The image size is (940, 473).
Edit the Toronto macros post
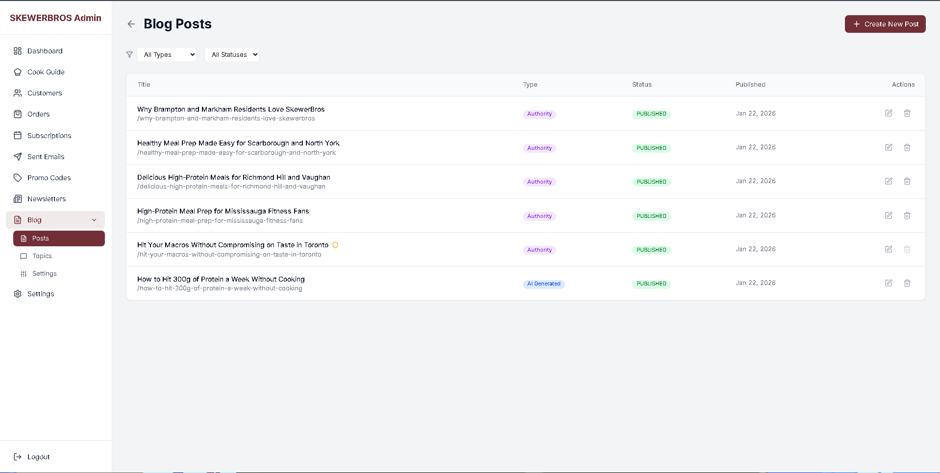pos(888,249)
